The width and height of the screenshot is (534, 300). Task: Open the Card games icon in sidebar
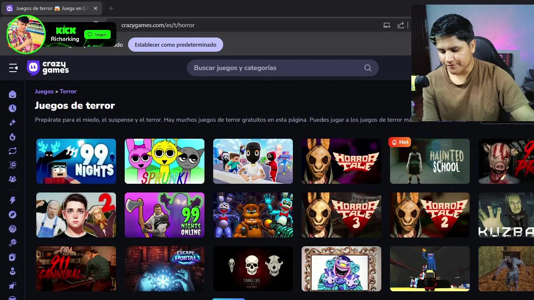tap(13, 257)
